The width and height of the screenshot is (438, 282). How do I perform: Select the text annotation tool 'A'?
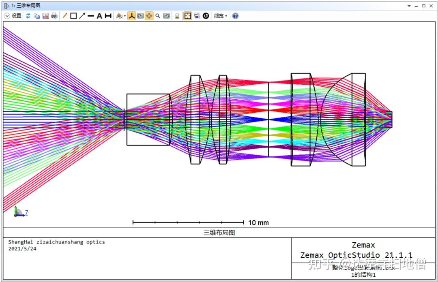[99, 16]
